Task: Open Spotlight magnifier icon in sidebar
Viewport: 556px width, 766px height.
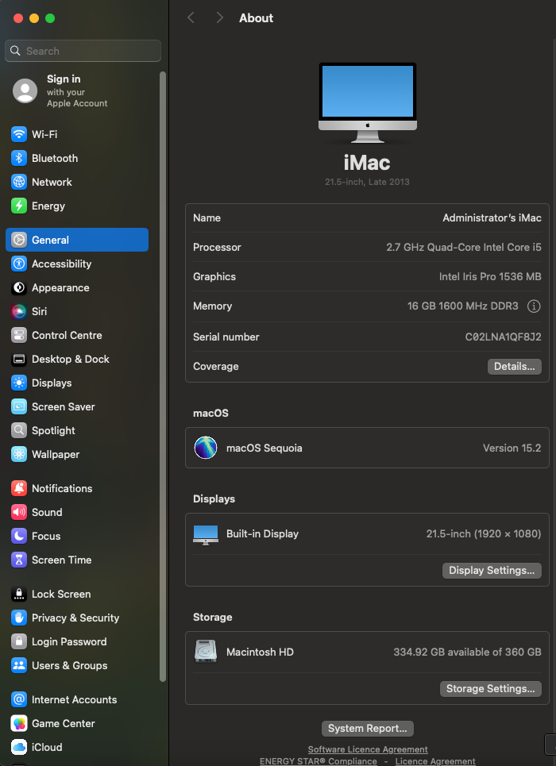Action: [x=19, y=430]
